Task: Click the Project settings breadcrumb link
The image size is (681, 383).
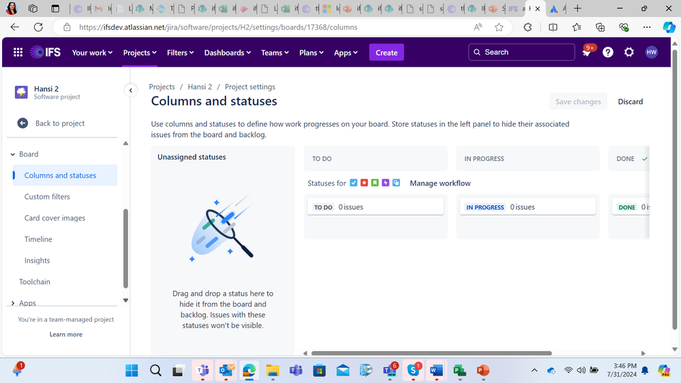Action: coord(249,87)
